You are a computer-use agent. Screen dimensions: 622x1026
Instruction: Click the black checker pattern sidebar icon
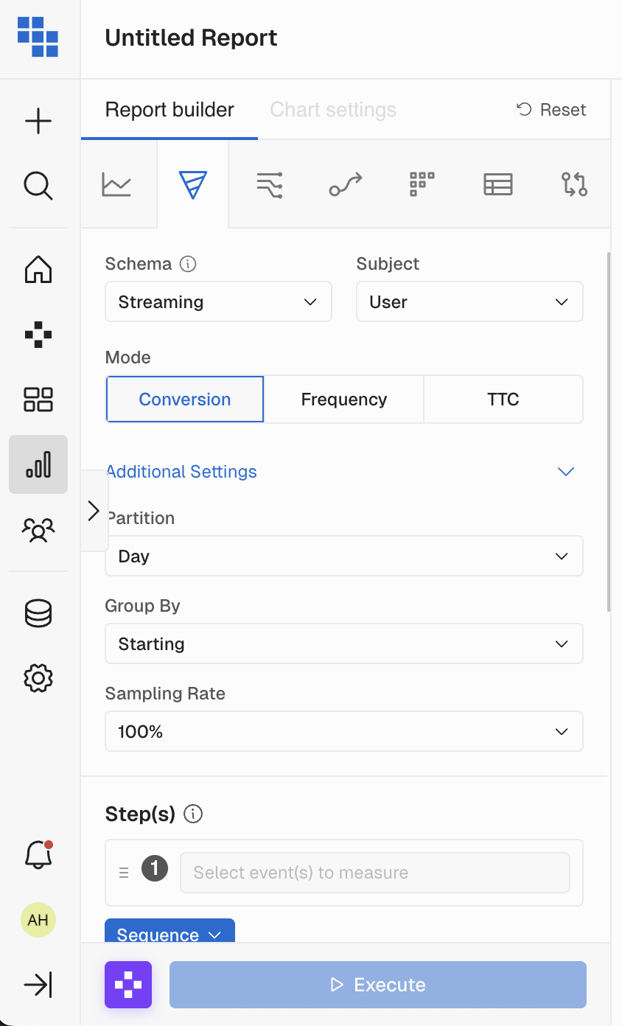point(38,335)
